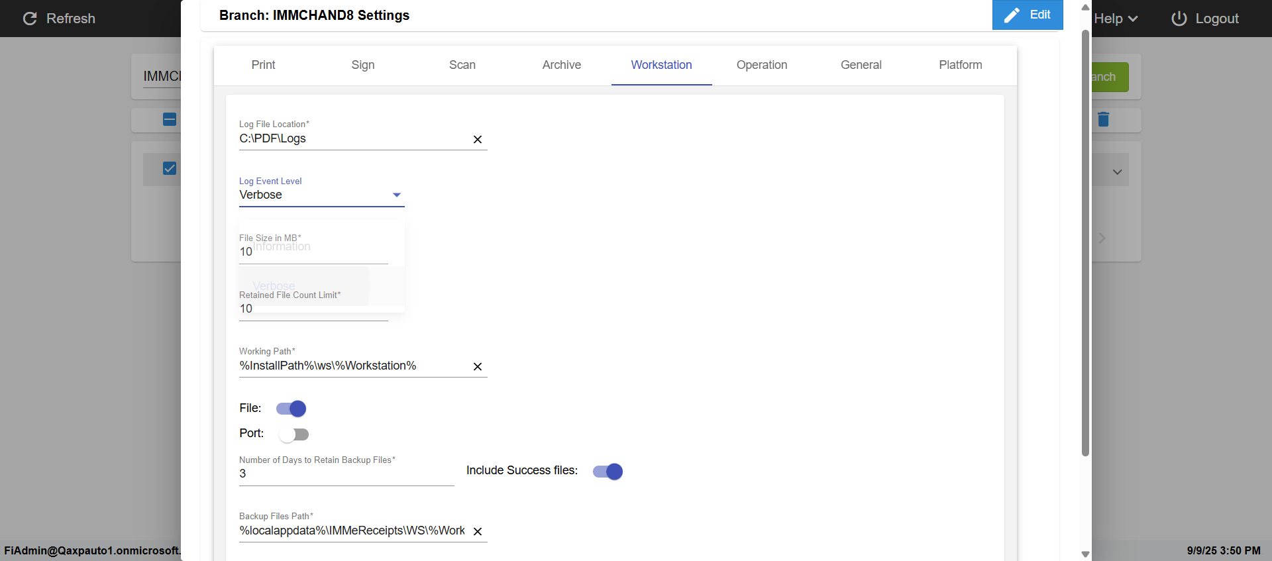
Task: Switch to the Archive tab
Action: [561, 65]
